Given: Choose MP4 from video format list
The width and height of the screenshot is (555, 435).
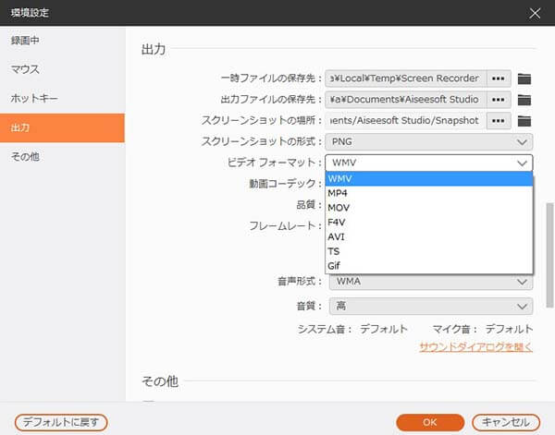Looking at the screenshot, I should [x=428, y=193].
